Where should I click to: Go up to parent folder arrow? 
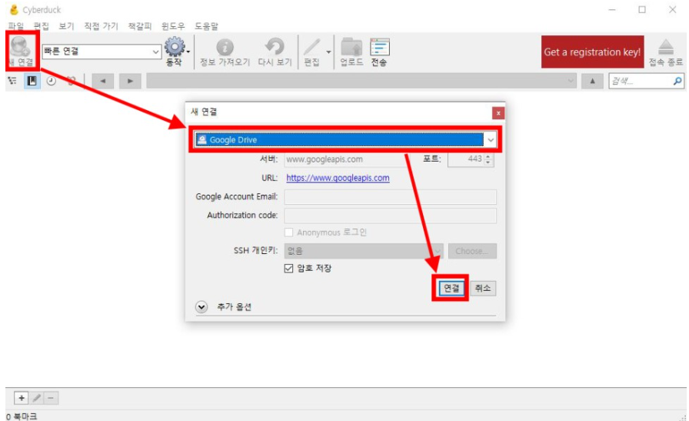(x=592, y=81)
